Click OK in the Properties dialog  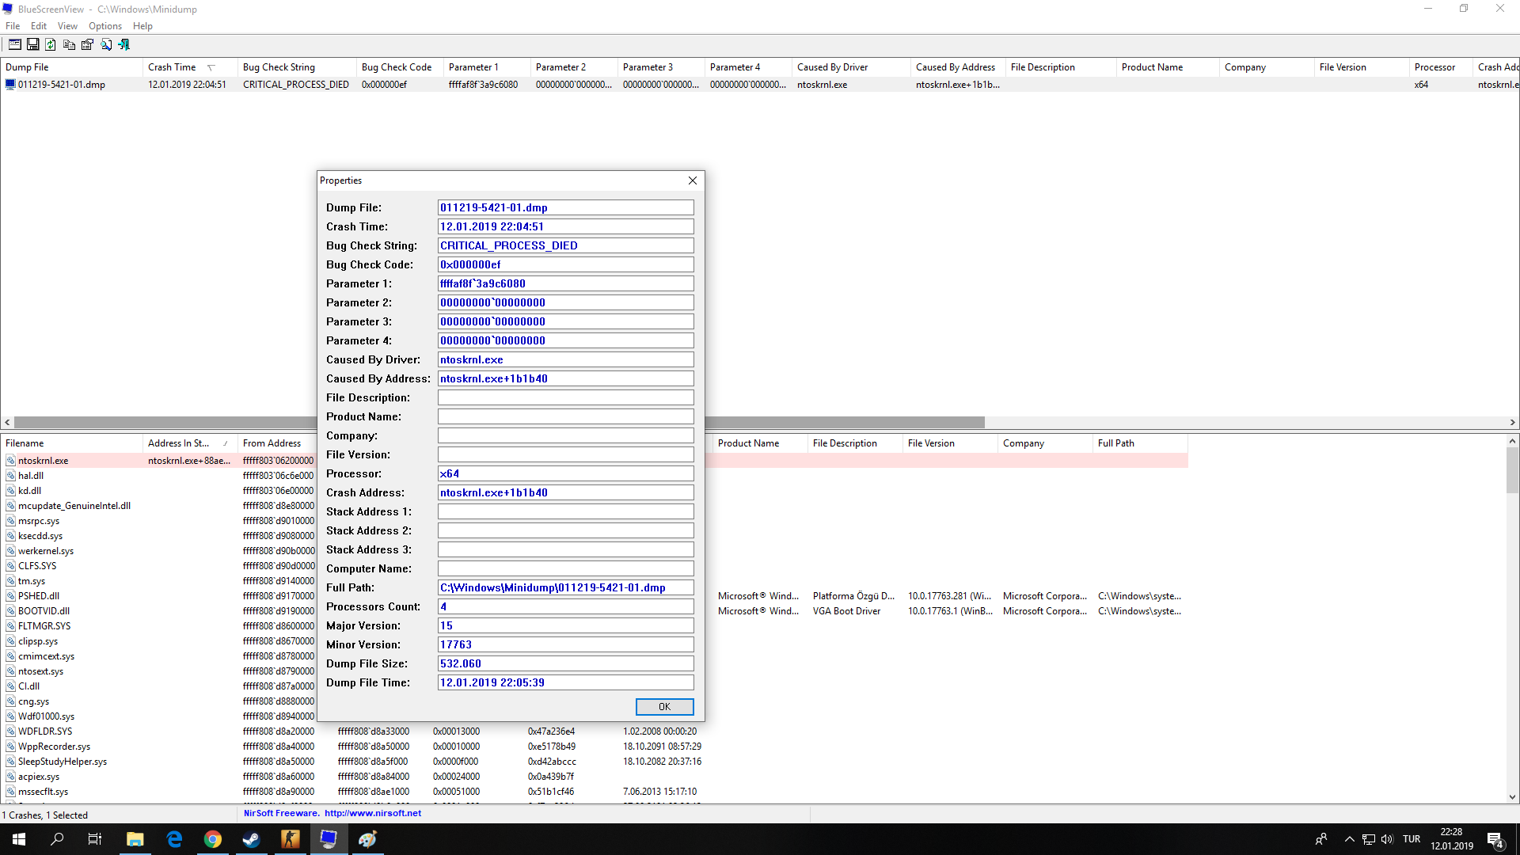(x=664, y=707)
